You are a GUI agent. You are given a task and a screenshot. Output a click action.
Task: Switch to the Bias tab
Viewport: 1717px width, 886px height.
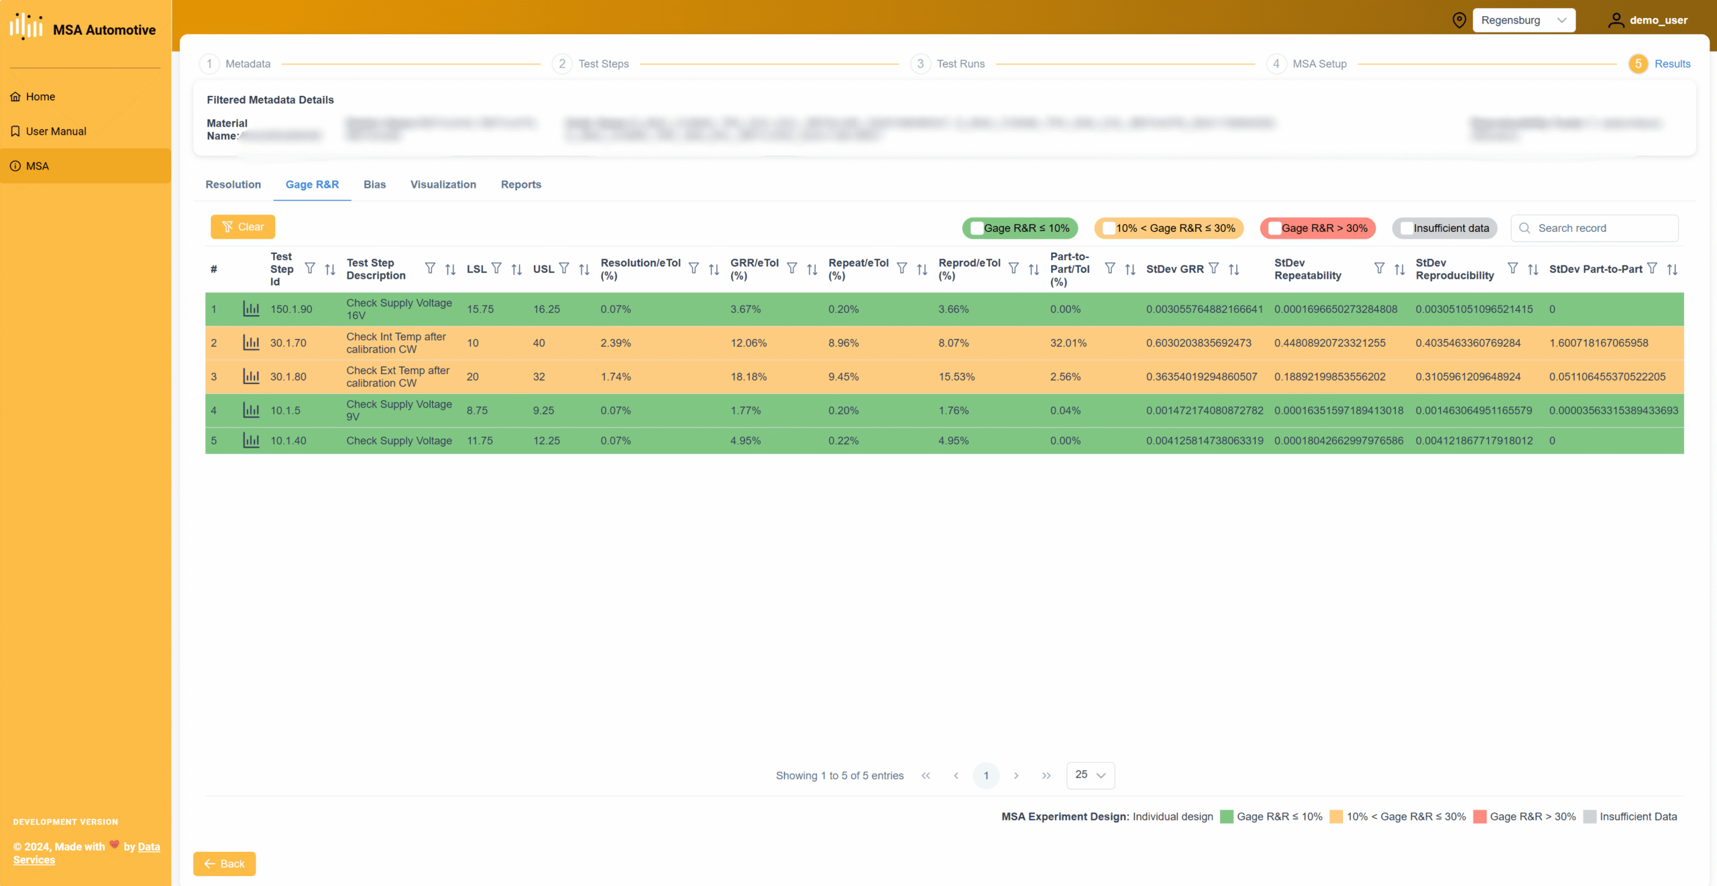374,184
